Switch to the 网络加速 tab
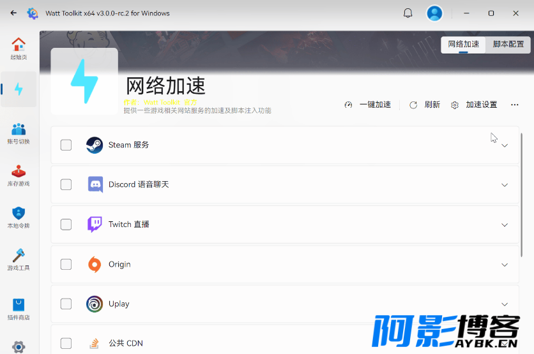Image resolution: width=534 pixels, height=354 pixels. point(463,45)
